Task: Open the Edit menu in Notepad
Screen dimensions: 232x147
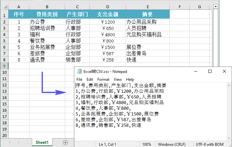Action: pyautogui.click(x=90, y=79)
